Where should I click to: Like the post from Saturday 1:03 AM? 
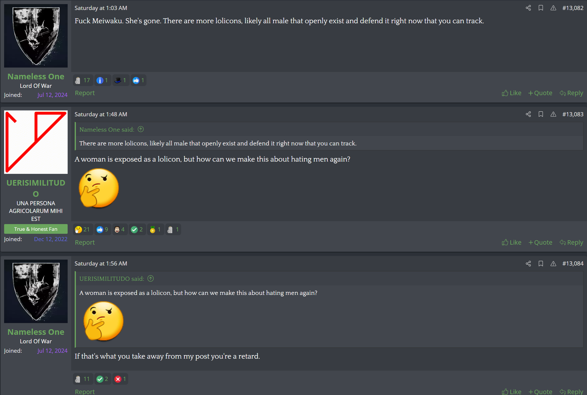pos(511,93)
